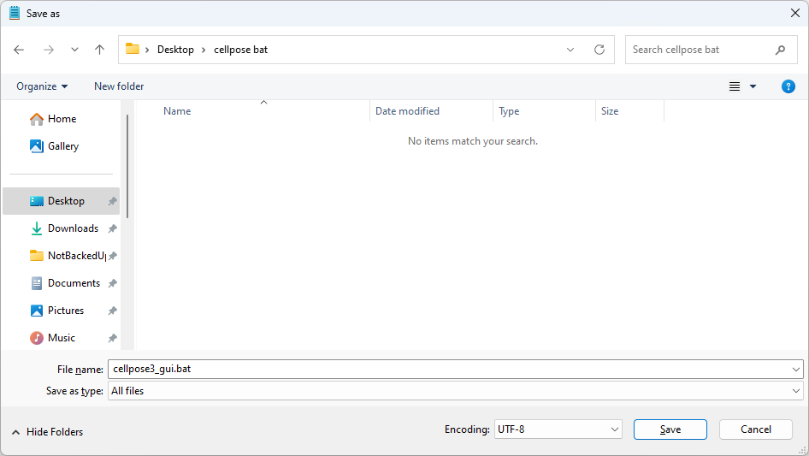Image resolution: width=809 pixels, height=456 pixels.
Task: Open recent locations dropdown arrow
Action: tap(74, 50)
